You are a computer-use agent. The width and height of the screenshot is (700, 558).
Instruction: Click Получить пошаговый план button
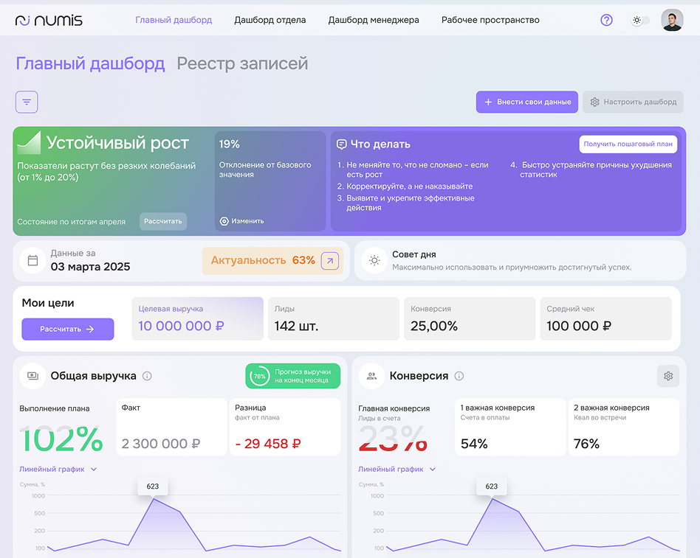point(628,144)
